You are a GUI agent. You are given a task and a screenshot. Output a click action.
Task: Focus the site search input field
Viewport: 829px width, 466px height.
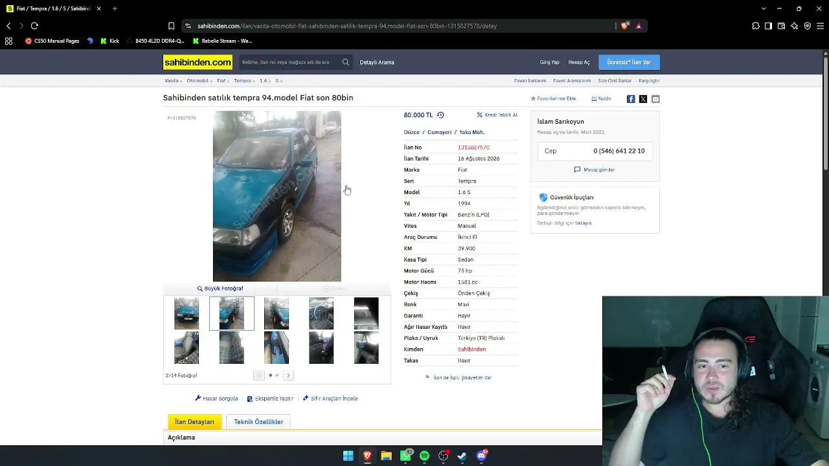(289, 62)
